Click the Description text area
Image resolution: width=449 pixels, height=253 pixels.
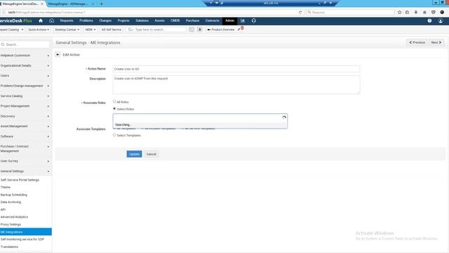[236, 84]
